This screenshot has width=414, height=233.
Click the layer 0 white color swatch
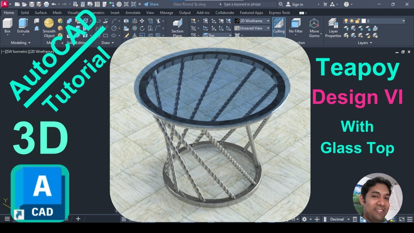coord(364,21)
